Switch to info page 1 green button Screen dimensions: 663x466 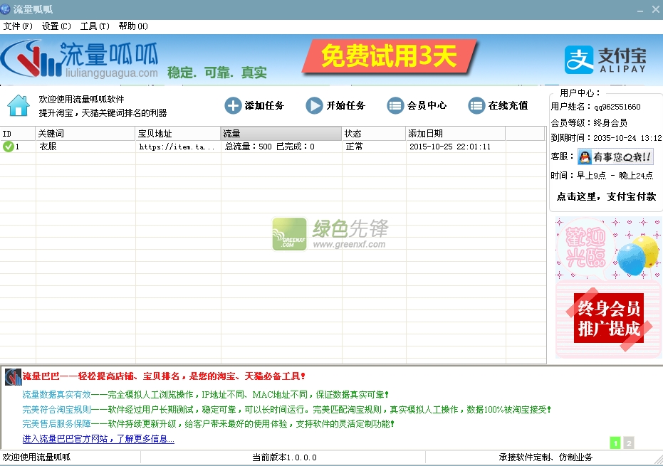pos(615,443)
